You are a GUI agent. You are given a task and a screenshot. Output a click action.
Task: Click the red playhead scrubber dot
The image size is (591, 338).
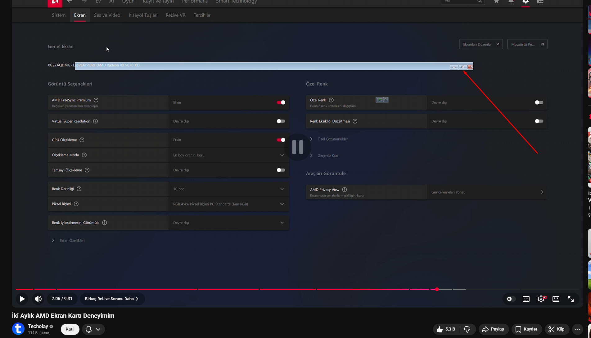437,289
